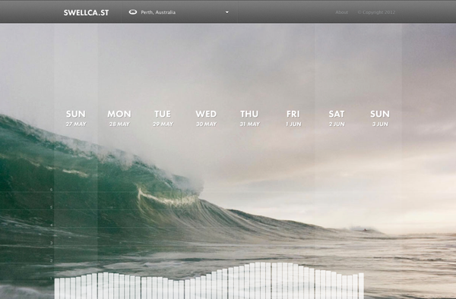Expand location list via the arrow
Screen dimensions: 456x299
[227, 12]
